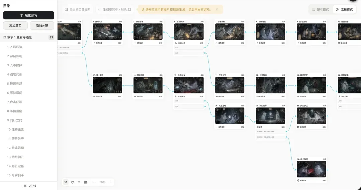The height and width of the screenshot is (190, 361).
Task: Click 编辑 on the transition row of card 12 独追残魂
Action: pyautogui.click(x=283, y=96)
